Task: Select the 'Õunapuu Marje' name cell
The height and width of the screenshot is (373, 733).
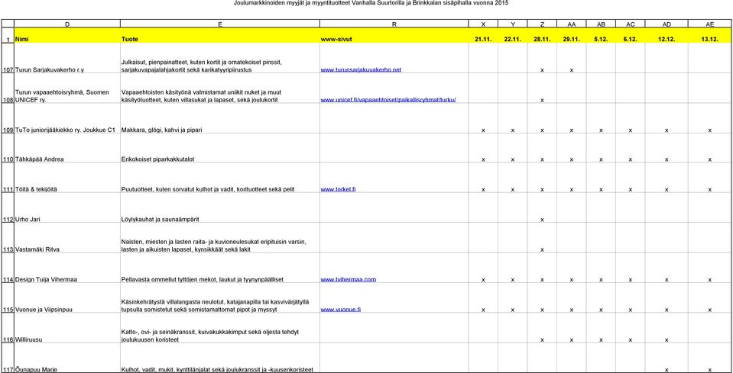Action: point(67,358)
